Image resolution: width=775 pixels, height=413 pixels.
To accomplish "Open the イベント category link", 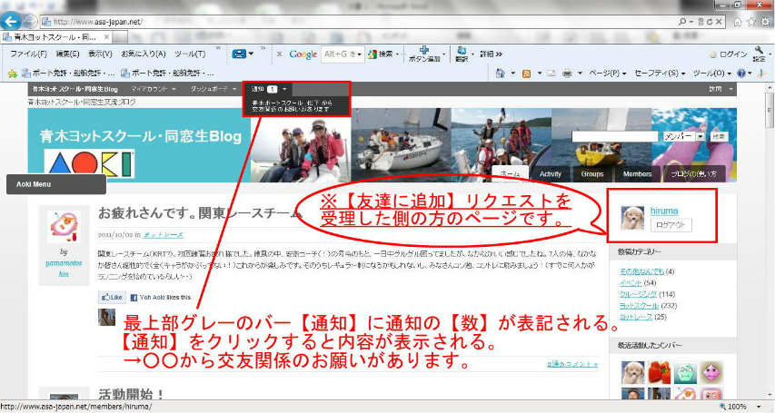I will [x=631, y=282].
